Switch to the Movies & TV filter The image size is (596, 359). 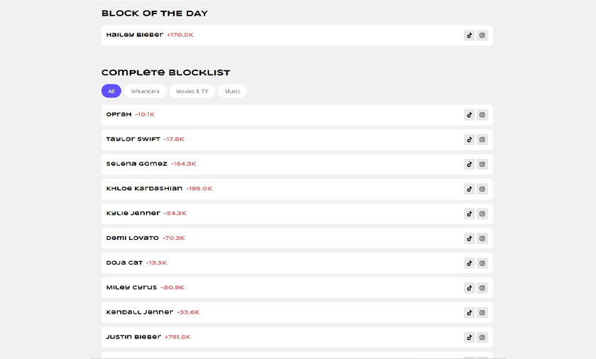pos(192,91)
